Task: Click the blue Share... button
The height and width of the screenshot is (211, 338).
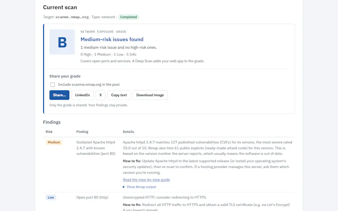Action: (x=59, y=95)
